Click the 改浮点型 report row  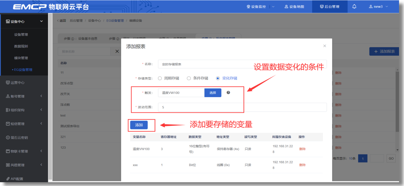coord(67,83)
